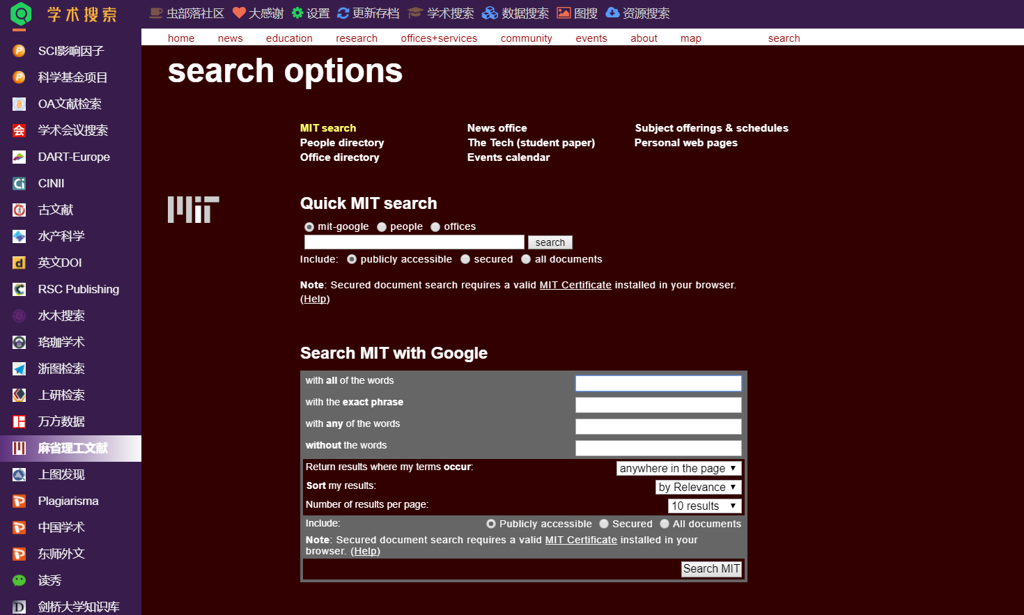
Task: Open the community nav menu
Action: pos(527,38)
